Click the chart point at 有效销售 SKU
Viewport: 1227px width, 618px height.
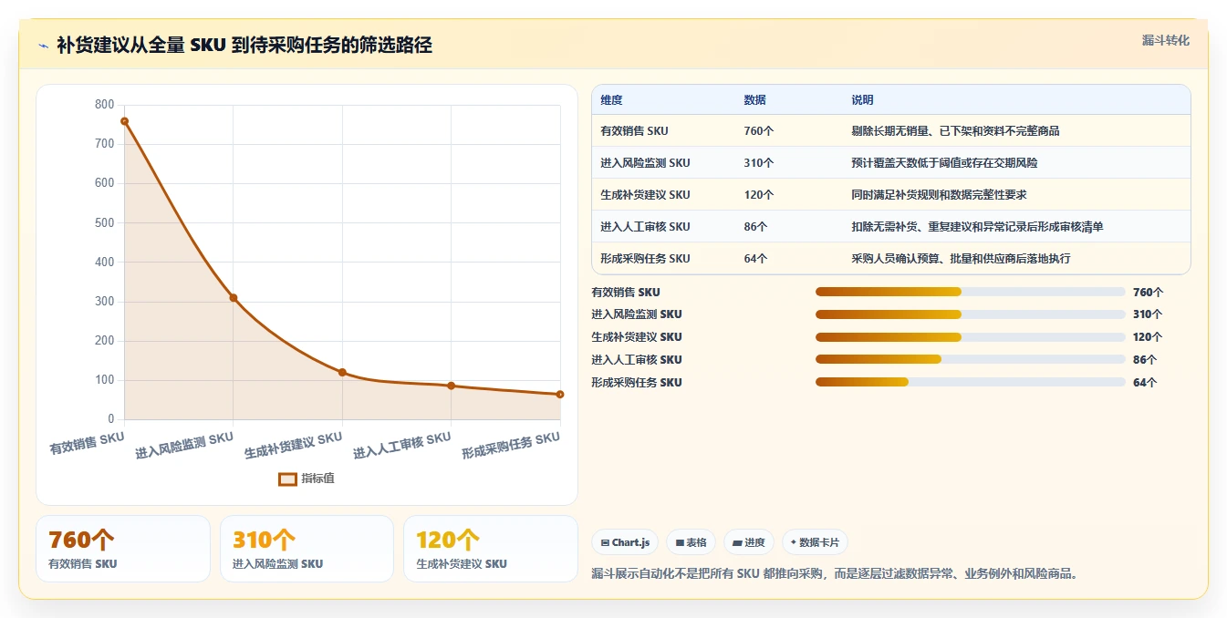[124, 121]
